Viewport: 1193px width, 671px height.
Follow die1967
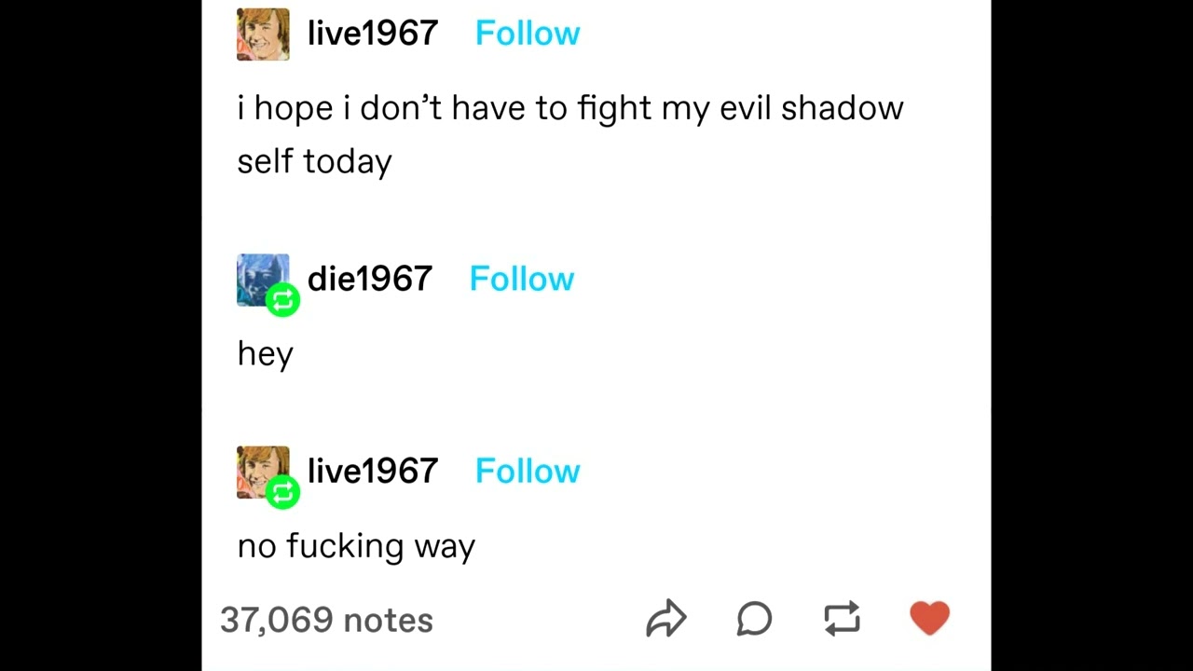click(x=522, y=279)
